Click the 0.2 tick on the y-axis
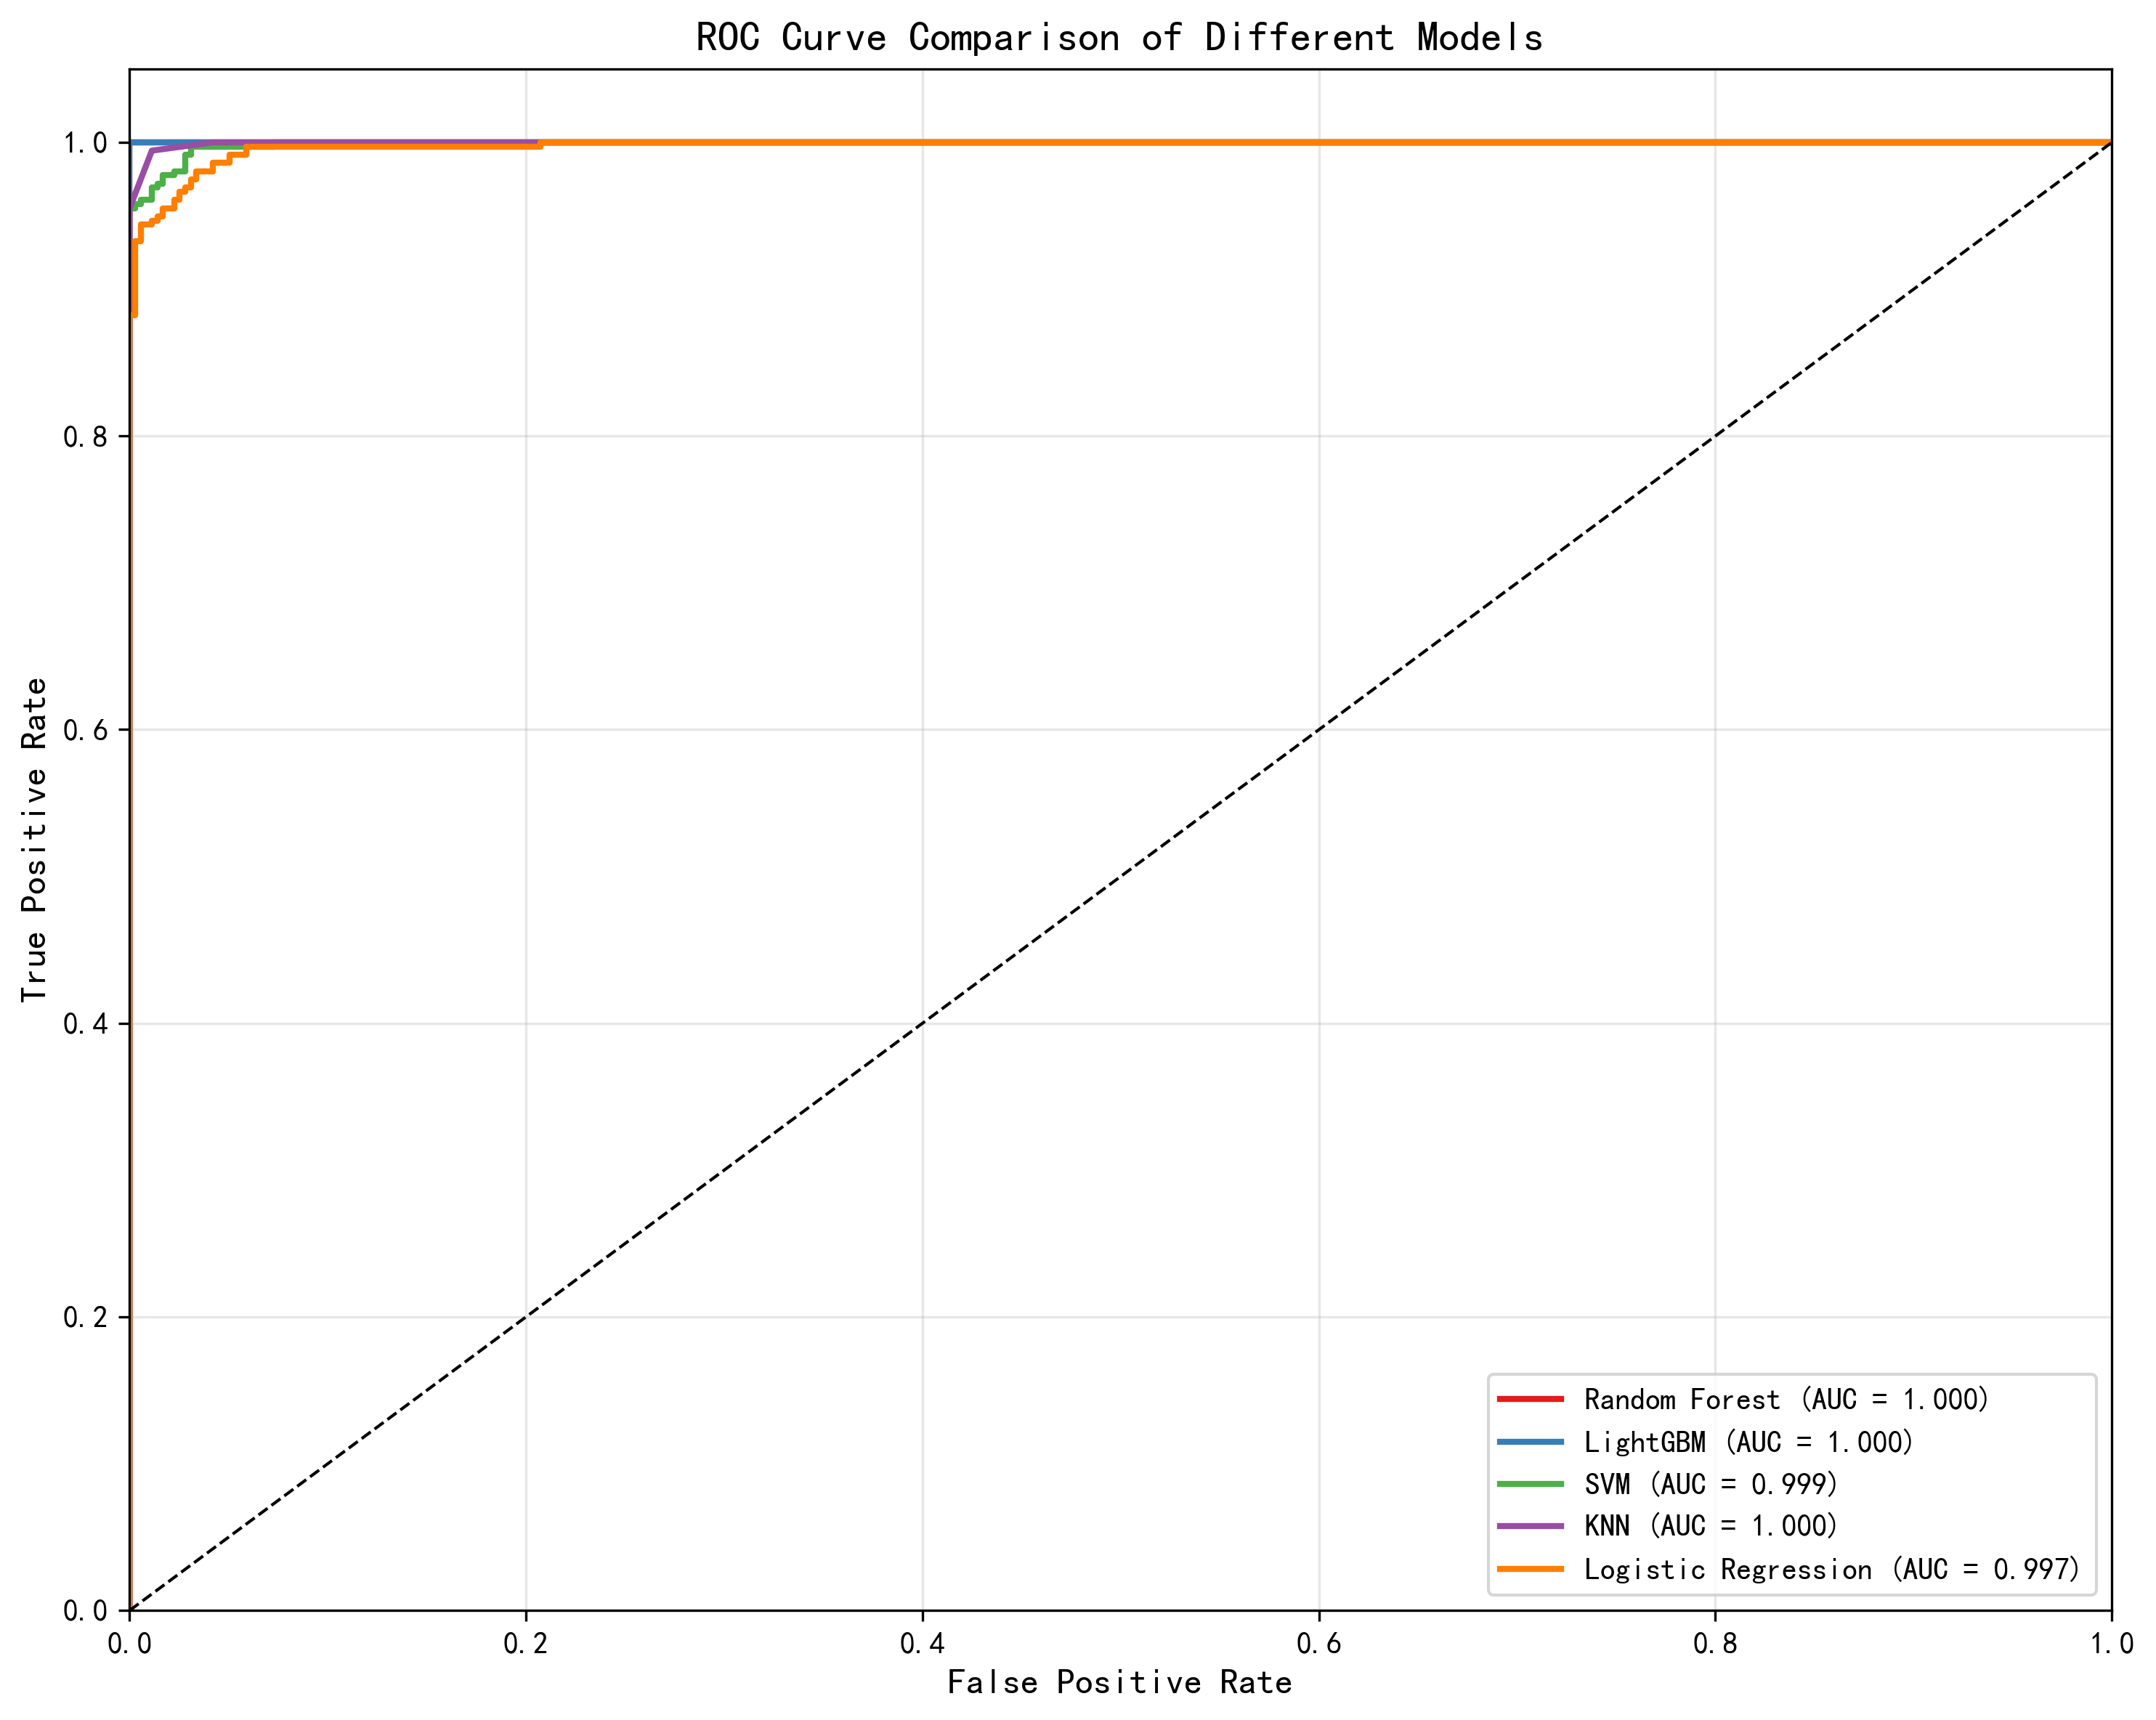This screenshot has width=2156, height=1720. 85,1318
